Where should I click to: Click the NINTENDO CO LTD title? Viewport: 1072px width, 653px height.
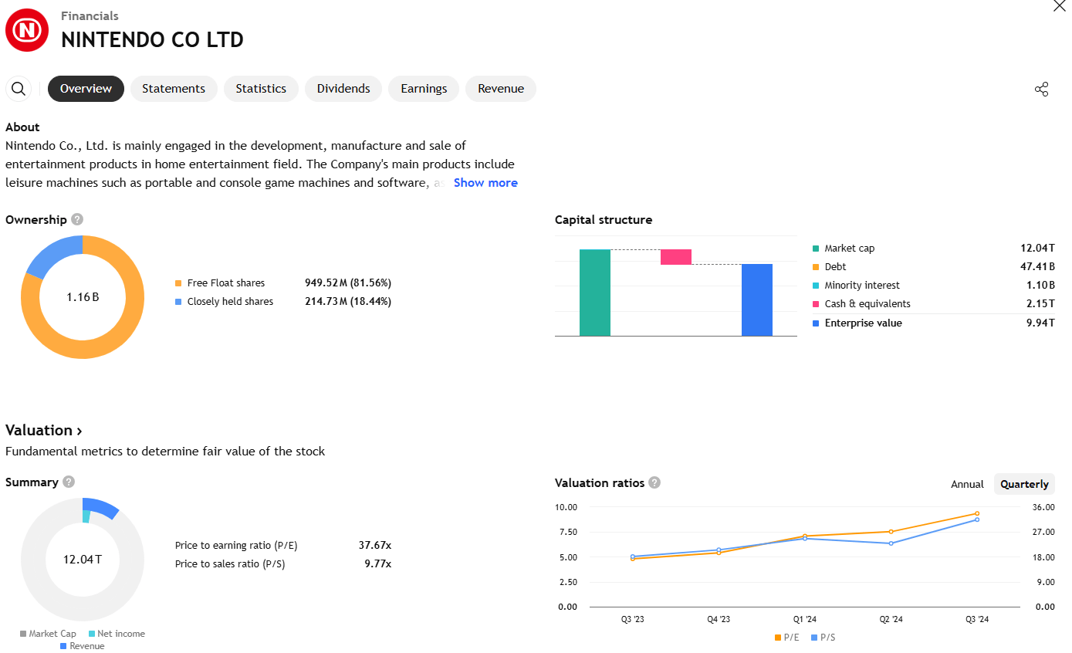pyautogui.click(x=152, y=40)
